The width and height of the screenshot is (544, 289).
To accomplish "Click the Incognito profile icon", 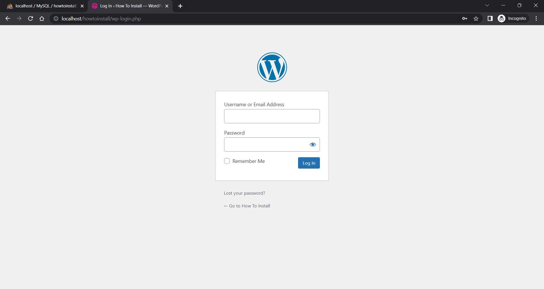I will [x=501, y=18].
